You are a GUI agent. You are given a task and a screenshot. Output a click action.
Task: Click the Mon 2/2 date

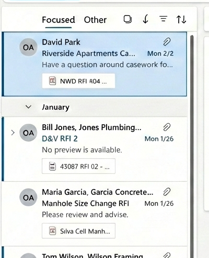160,53
